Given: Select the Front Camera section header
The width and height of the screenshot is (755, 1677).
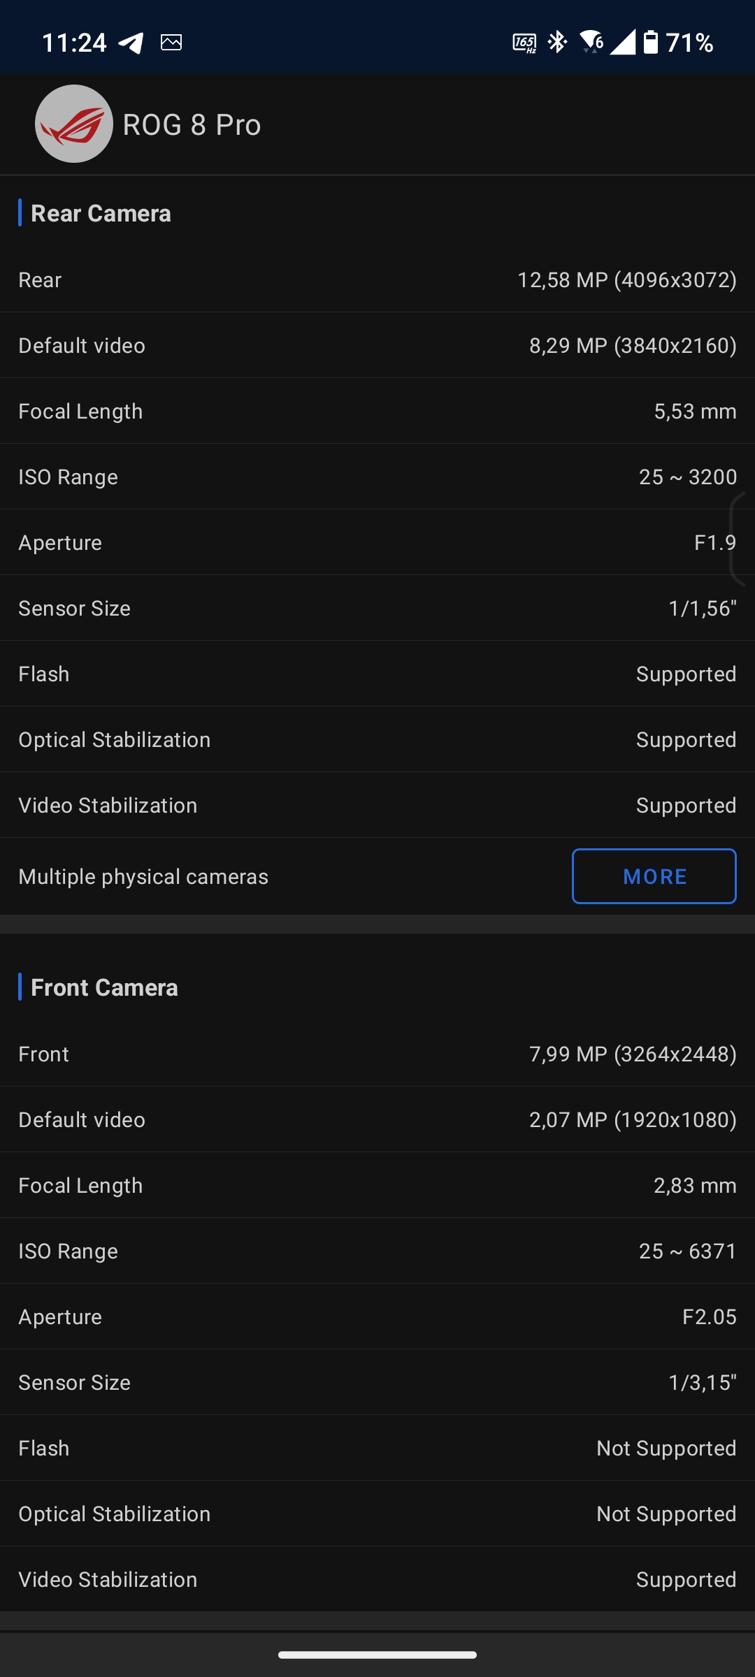Looking at the screenshot, I should 104,987.
